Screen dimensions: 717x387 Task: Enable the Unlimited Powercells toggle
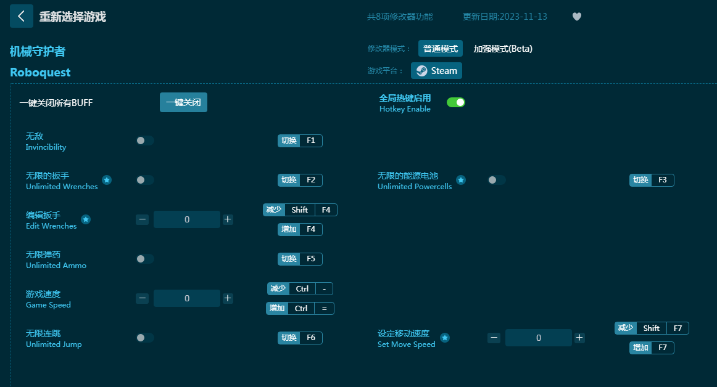click(x=497, y=180)
